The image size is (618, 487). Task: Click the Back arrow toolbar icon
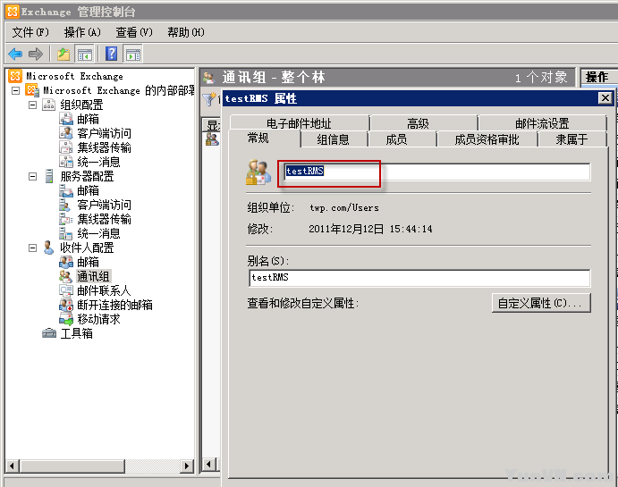pos(15,54)
